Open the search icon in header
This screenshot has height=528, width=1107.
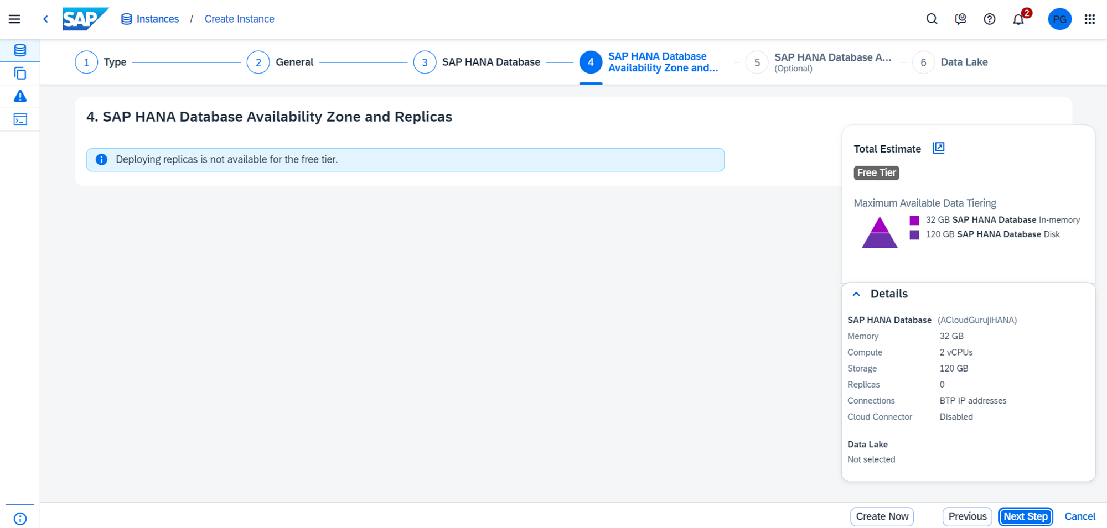(932, 19)
